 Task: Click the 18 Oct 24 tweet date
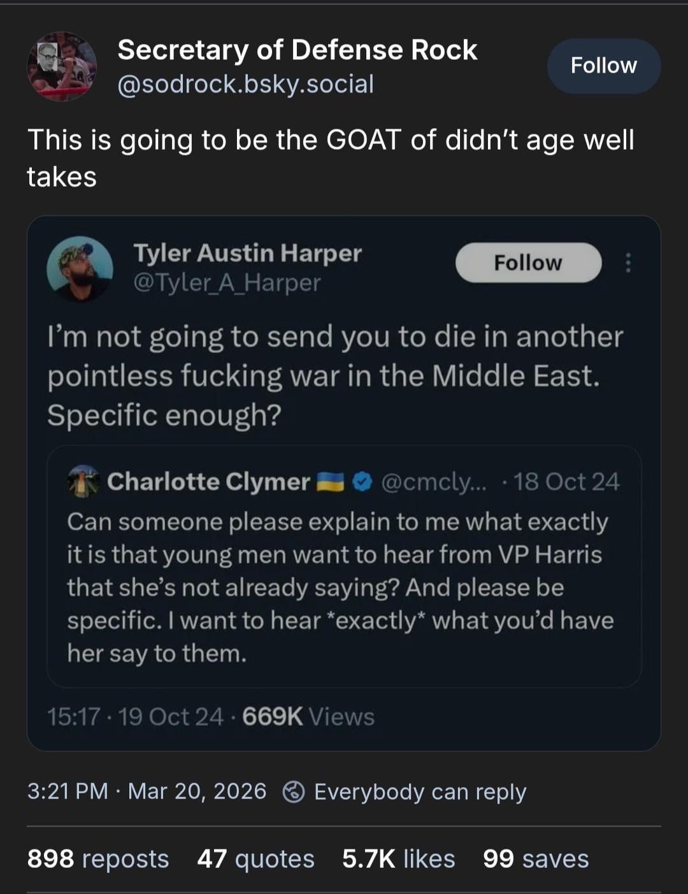(x=566, y=482)
